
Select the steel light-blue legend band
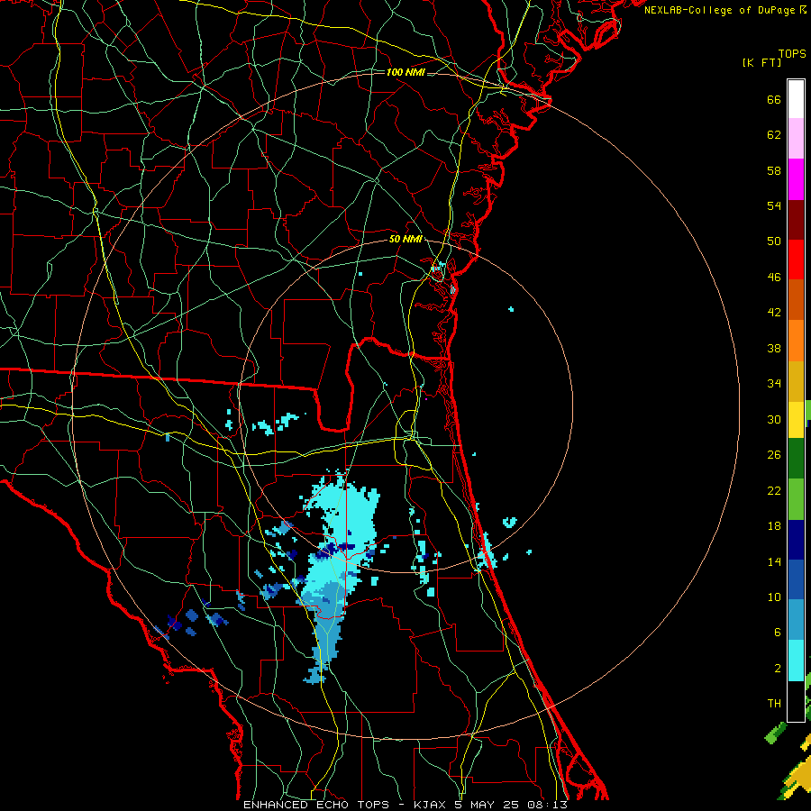click(796, 620)
